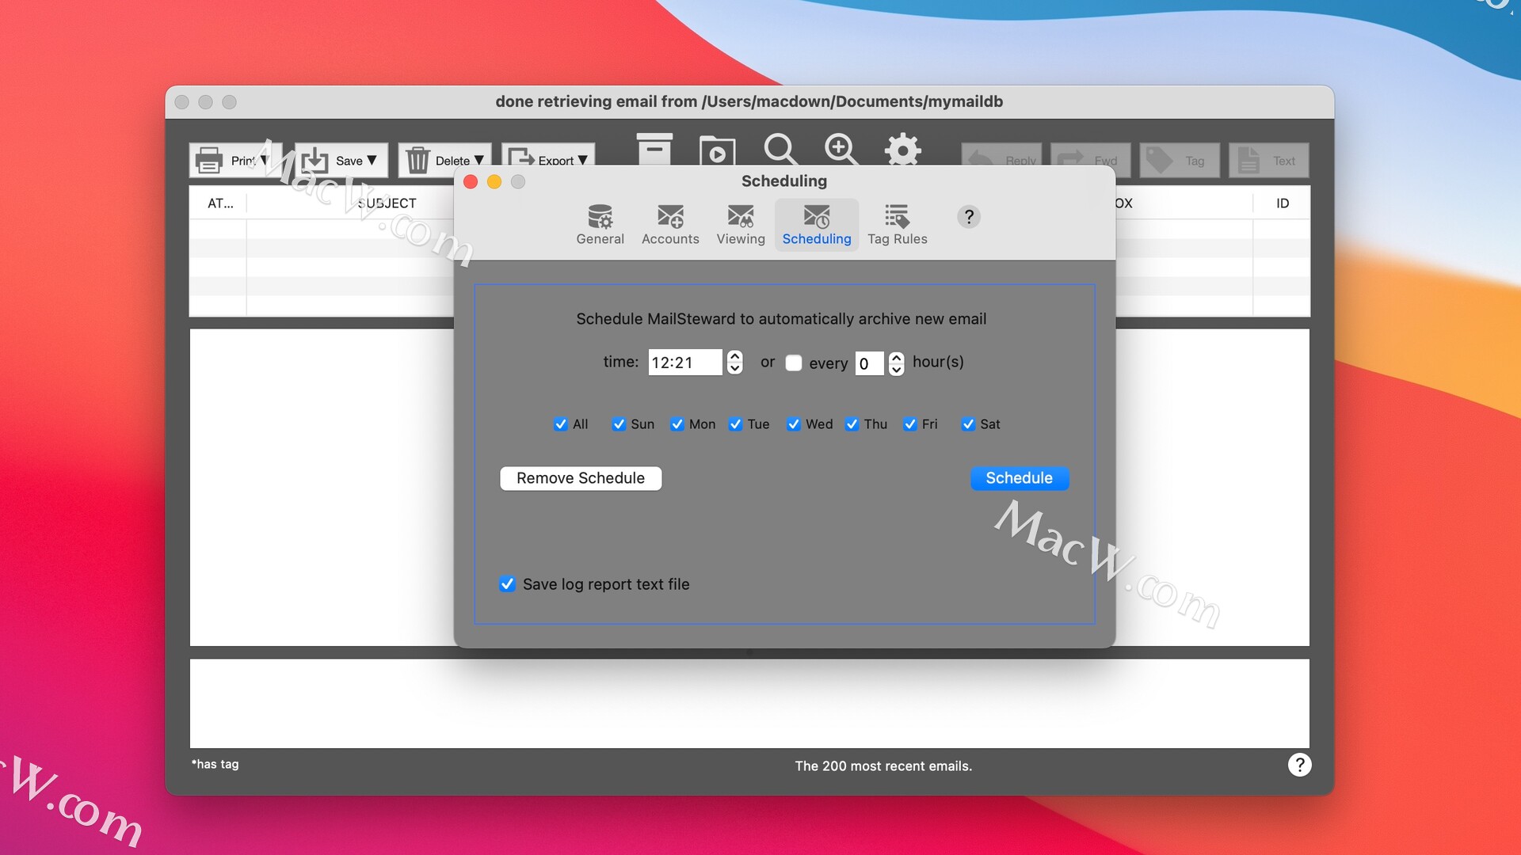
Task: Uncheck the Mon checkbox
Action: click(x=677, y=424)
